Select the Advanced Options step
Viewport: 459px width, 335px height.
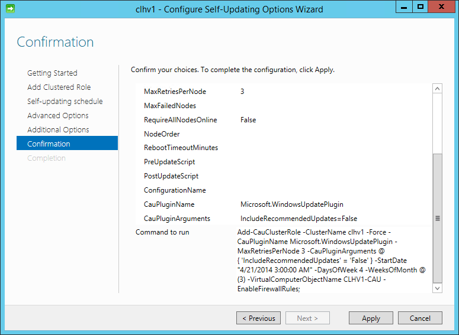click(57, 115)
